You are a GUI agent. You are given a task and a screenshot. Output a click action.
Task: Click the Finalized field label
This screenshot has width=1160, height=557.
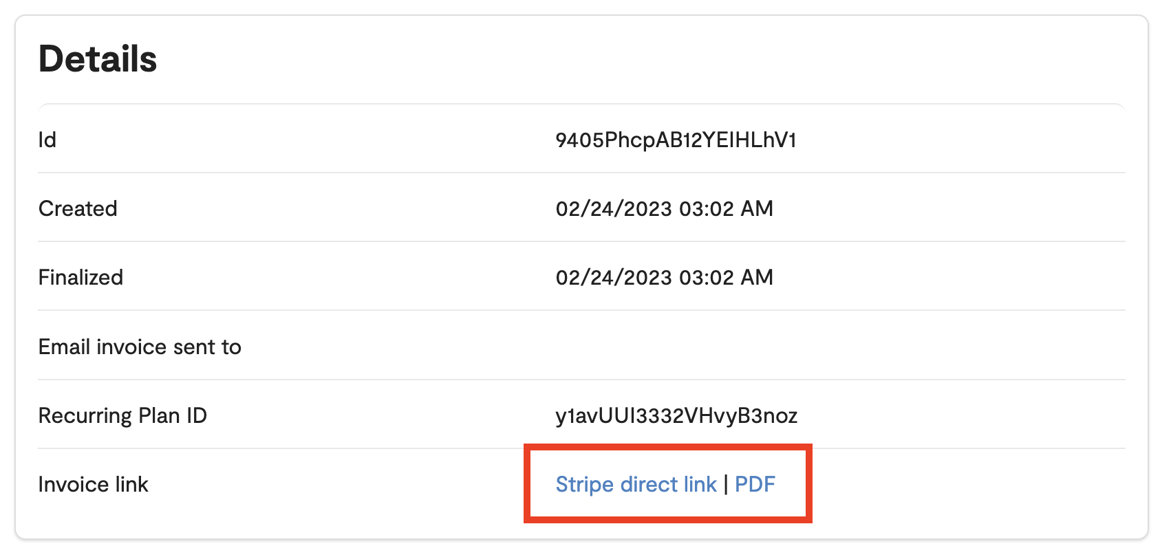tap(80, 277)
